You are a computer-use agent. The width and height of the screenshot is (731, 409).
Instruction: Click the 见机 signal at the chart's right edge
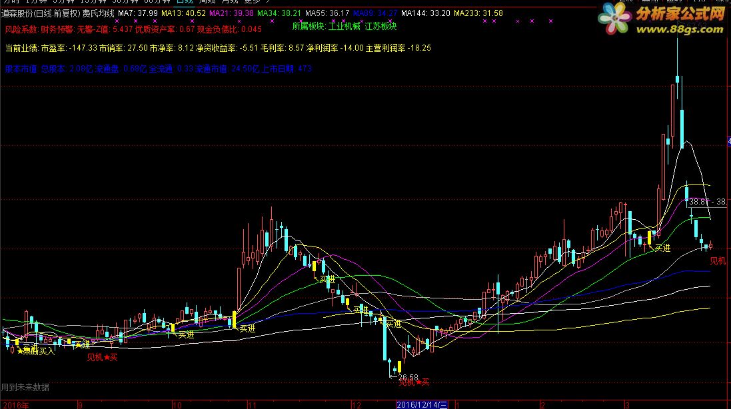click(x=718, y=261)
